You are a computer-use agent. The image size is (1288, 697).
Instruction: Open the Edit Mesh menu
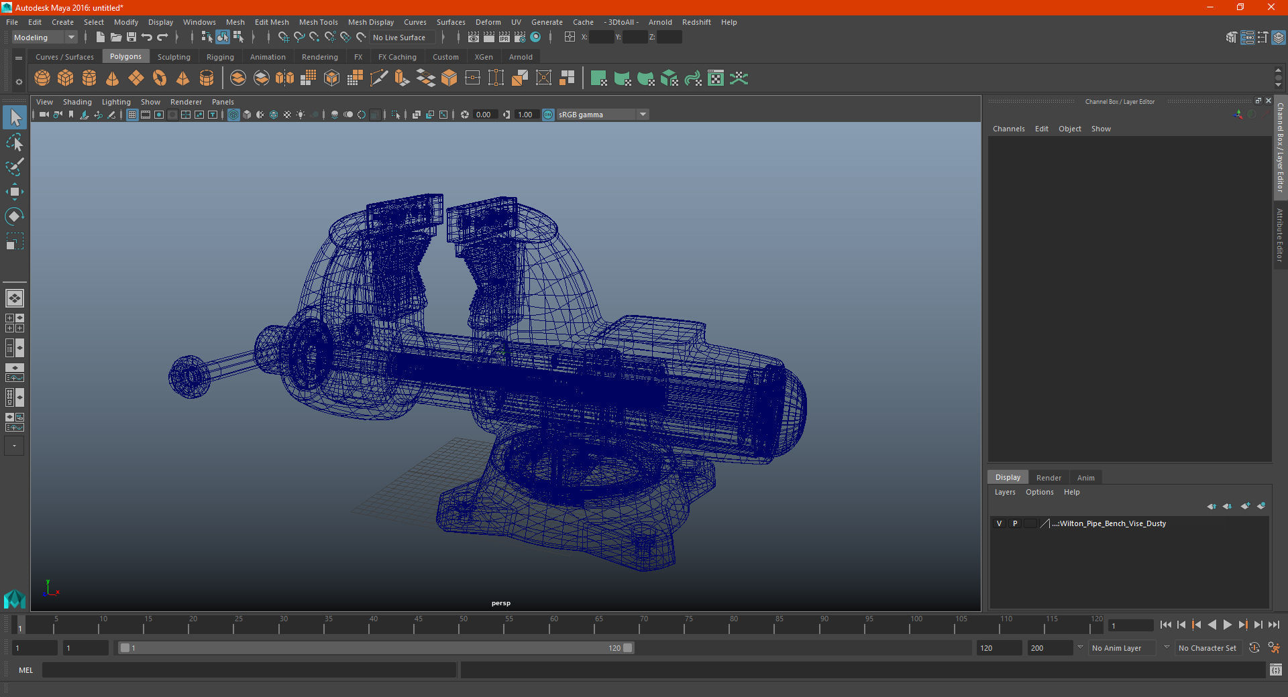tap(272, 22)
